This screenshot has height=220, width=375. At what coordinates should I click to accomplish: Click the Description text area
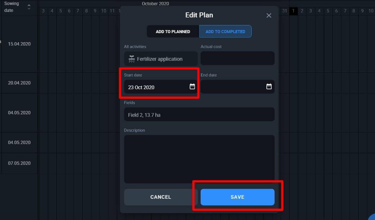coord(199,159)
